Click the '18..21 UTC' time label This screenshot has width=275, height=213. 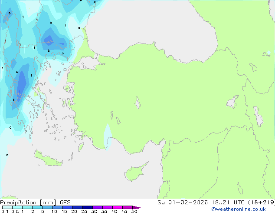coord(228,203)
